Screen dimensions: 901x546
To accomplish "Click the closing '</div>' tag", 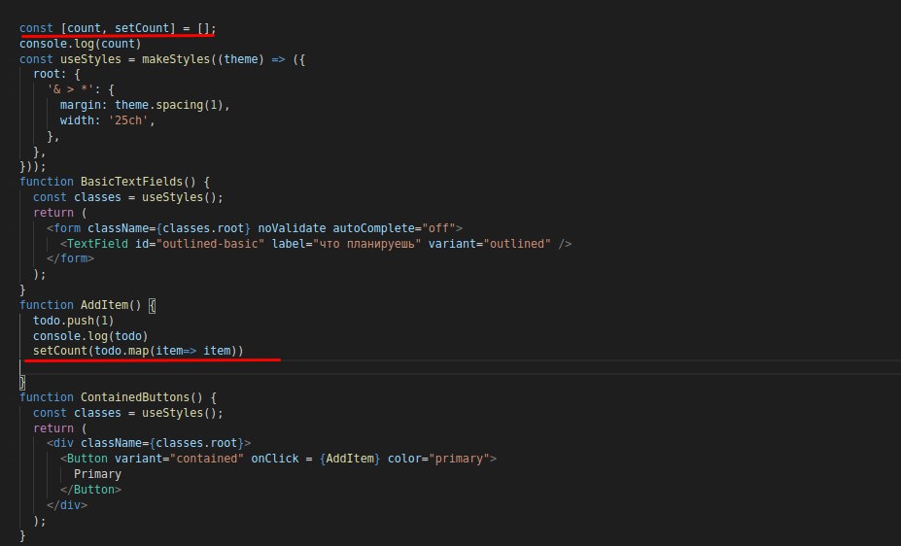I will (67, 505).
